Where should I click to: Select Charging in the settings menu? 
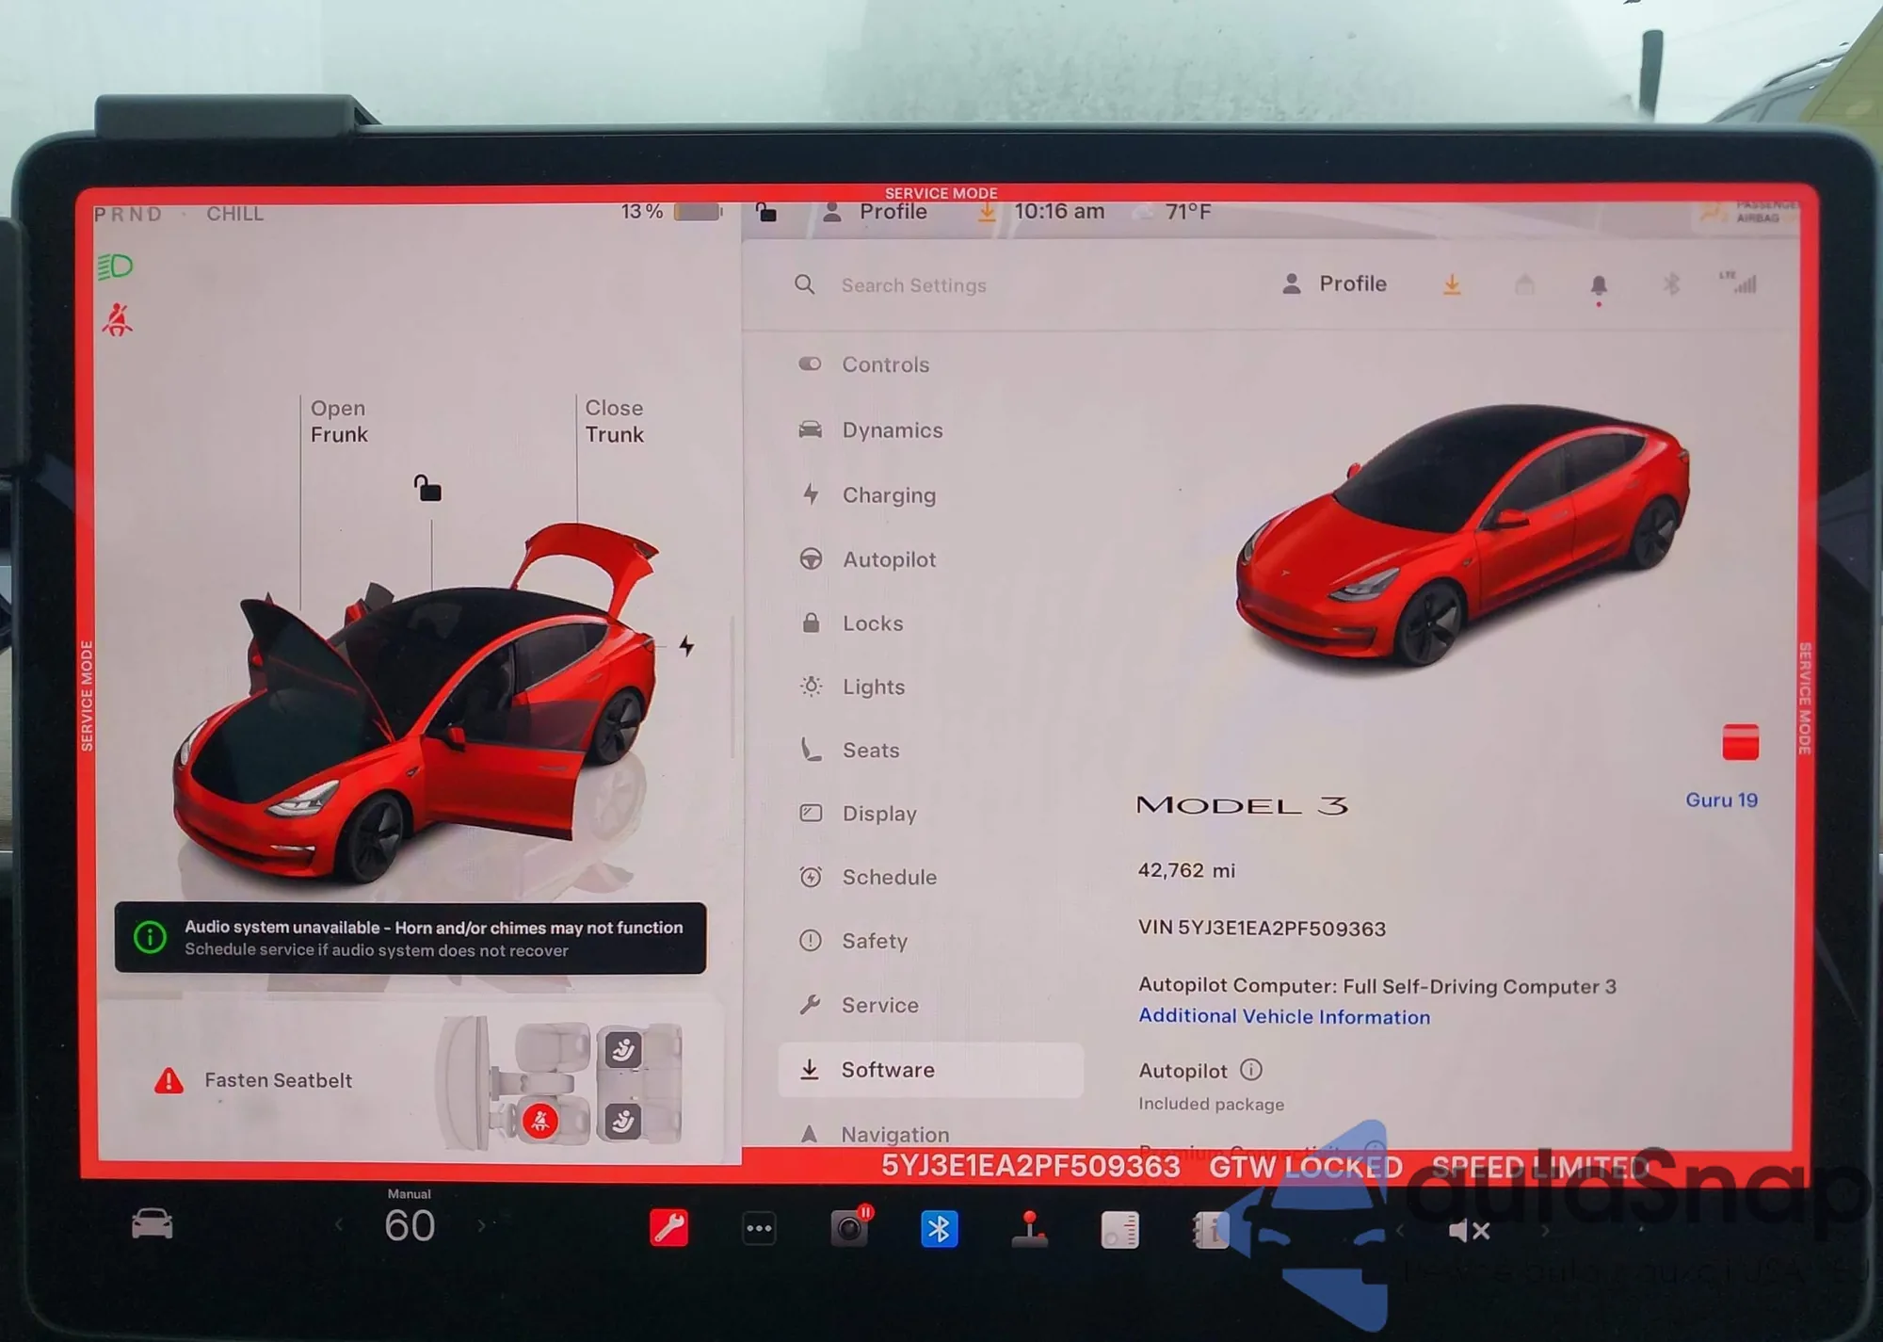(888, 495)
